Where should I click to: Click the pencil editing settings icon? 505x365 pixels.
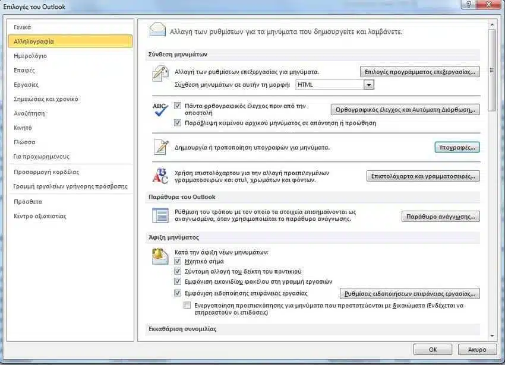(160, 74)
